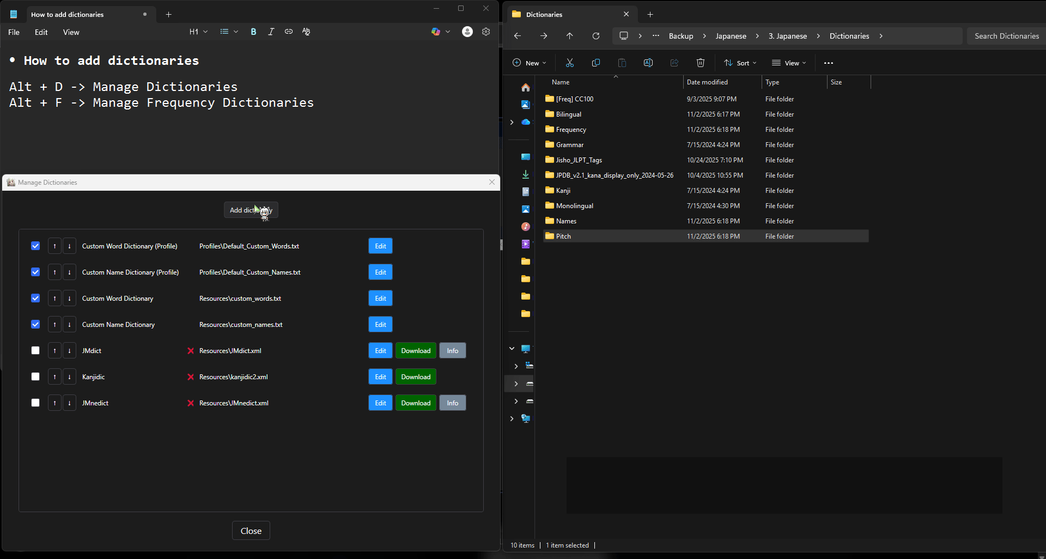Clear formatting icon in Notepad toolbar

pos(306,32)
